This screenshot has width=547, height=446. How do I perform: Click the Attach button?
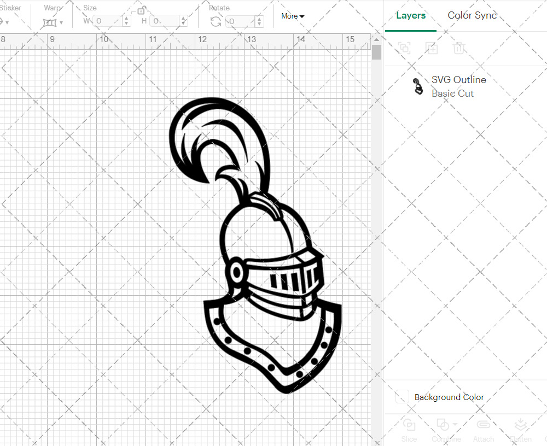[x=483, y=431]
